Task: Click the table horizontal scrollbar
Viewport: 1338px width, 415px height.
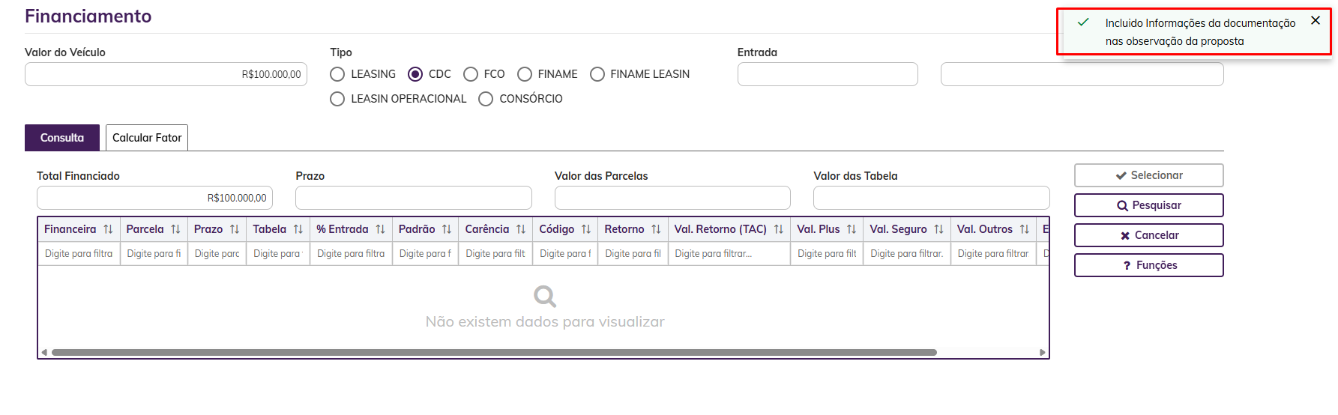Action: pos(494,352)
